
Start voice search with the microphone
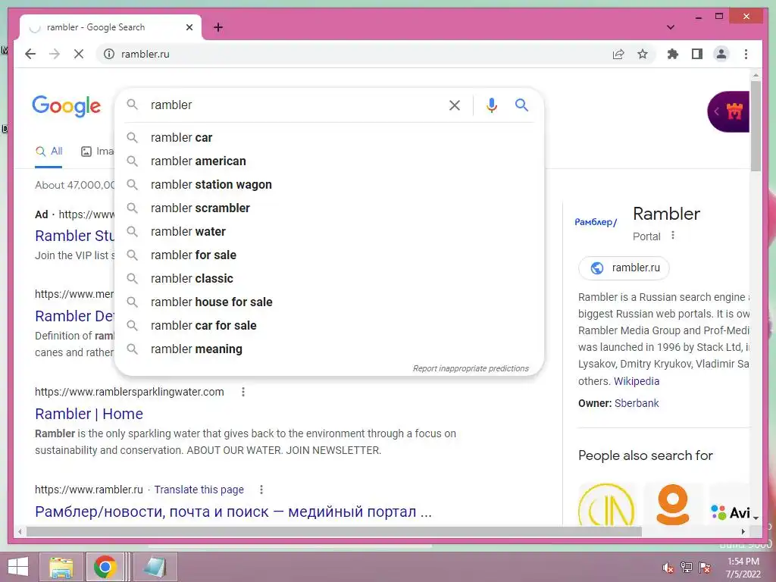(x=491, y=105)
